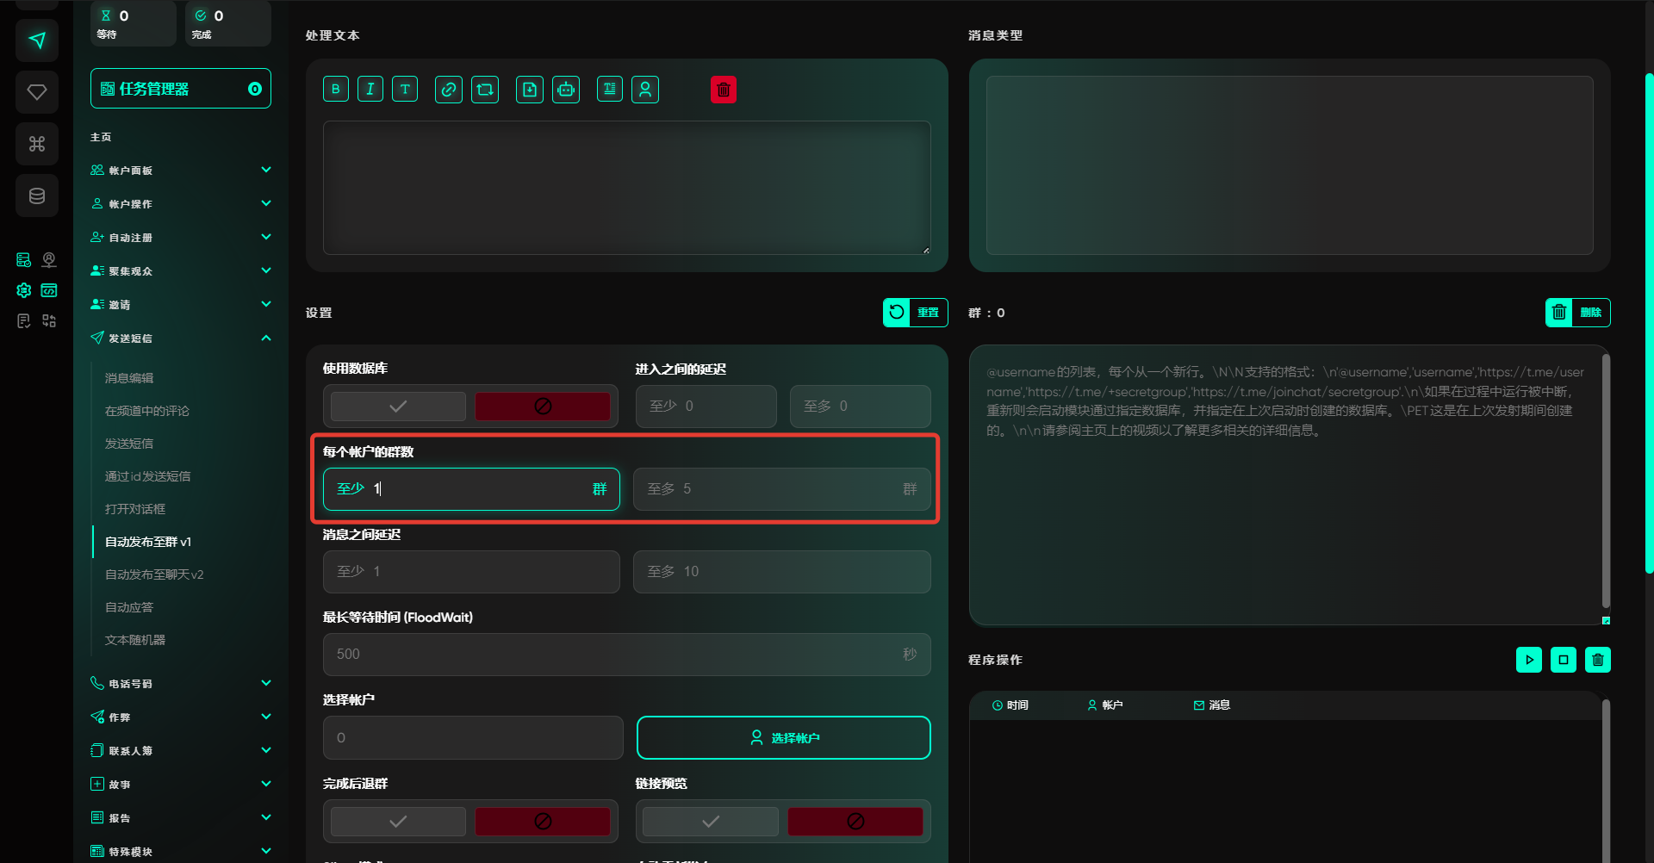Open the database icon in left sidebar
The height and width of the screenshot is (863, 1654).
point(37,196)
